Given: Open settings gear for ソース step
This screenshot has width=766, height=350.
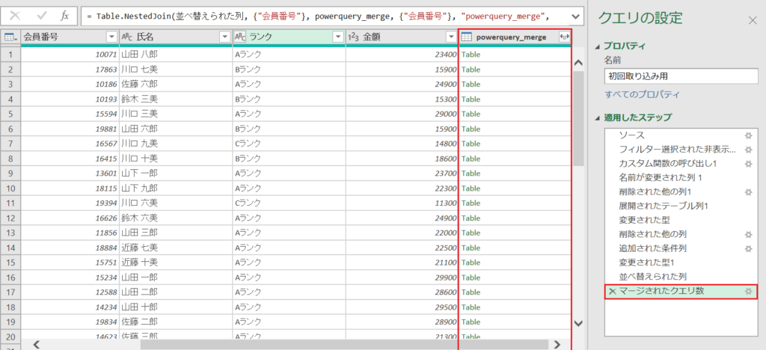Looking at the screenshot, I should [748, 135].
